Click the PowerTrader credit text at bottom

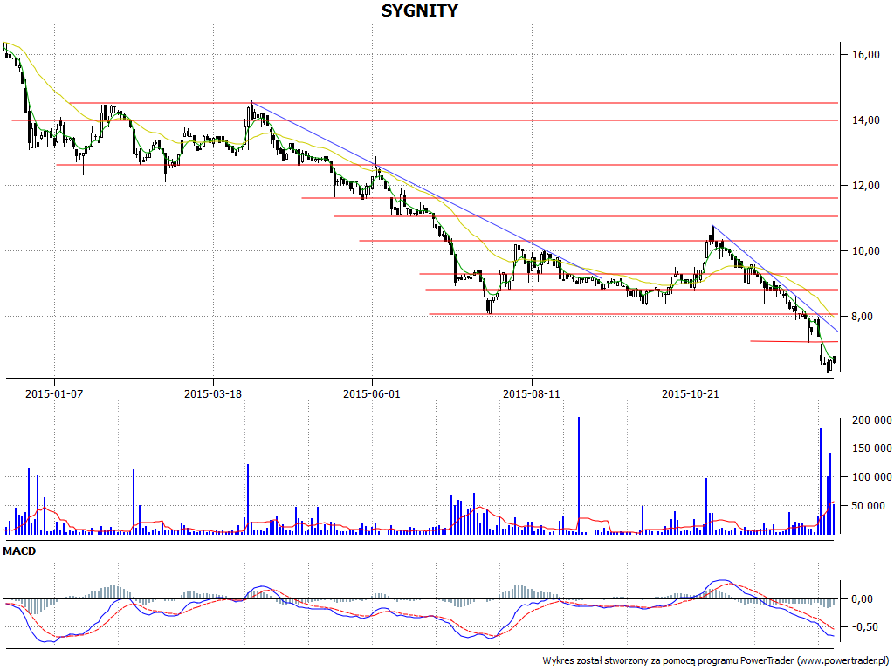pos(716,661)
